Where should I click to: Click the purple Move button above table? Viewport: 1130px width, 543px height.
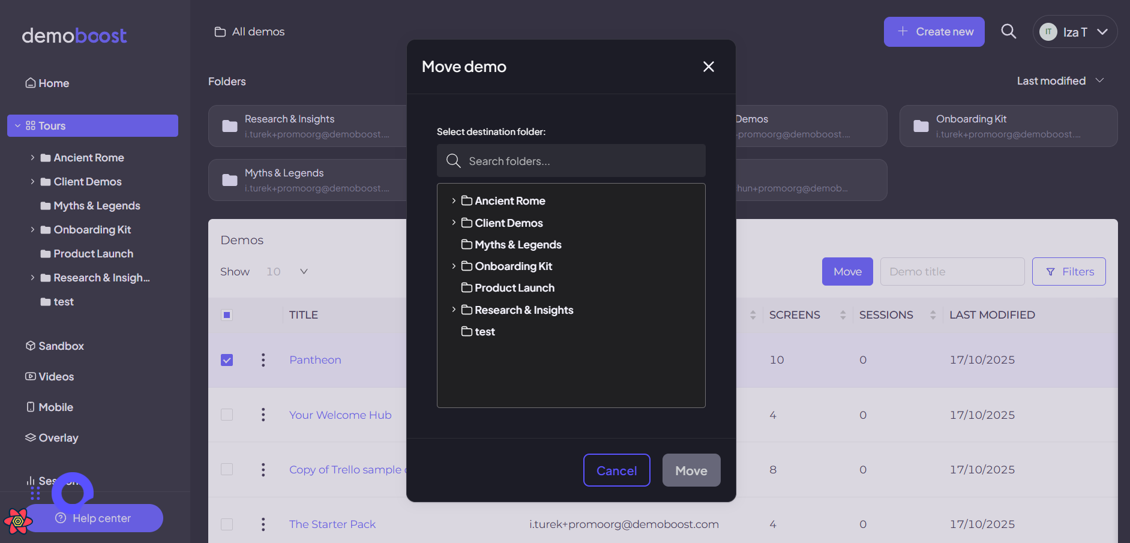(x=847, y=272)
